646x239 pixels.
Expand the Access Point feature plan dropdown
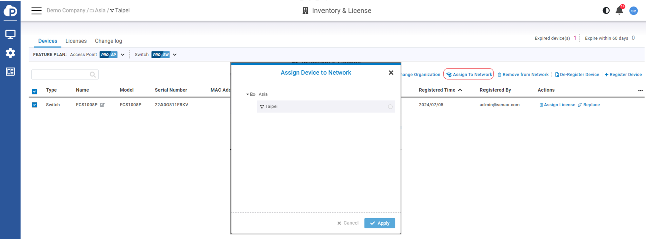123,55
